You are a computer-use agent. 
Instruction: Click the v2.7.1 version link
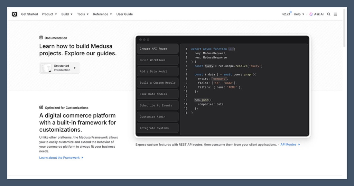[286, 14]
